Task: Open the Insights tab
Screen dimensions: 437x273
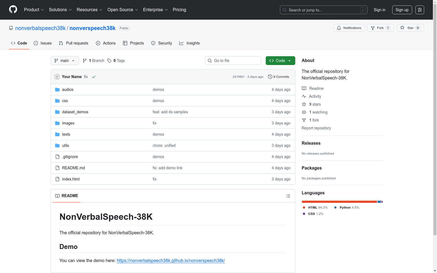Action: click(x=190, y=43)
